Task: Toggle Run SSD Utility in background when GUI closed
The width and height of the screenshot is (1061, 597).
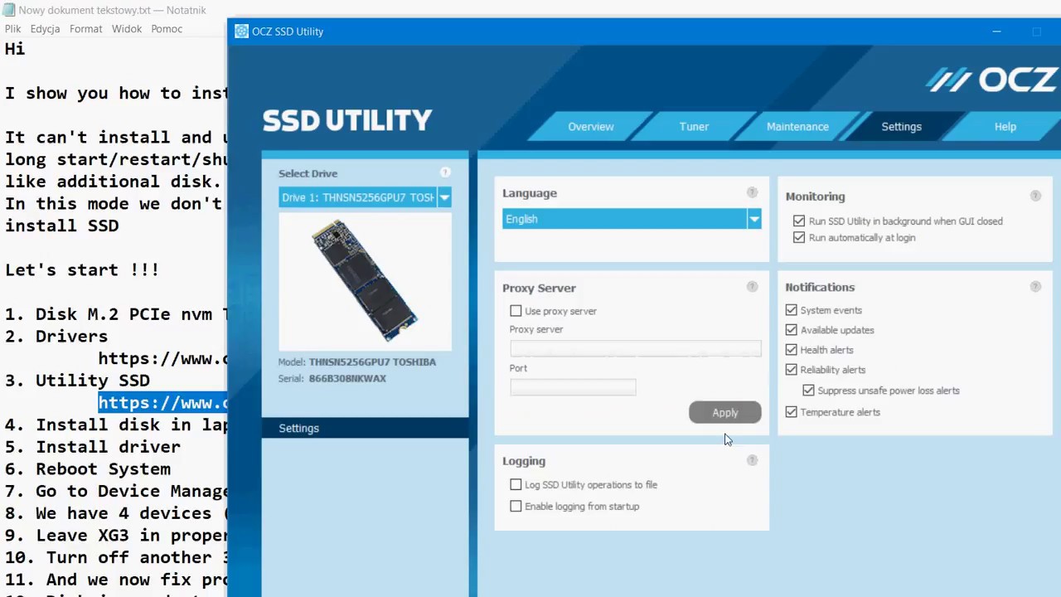Action: coord(799,221)
